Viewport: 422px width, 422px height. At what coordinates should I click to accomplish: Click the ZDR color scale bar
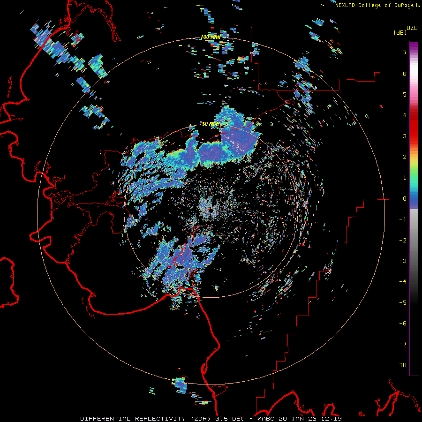(414, 208)
